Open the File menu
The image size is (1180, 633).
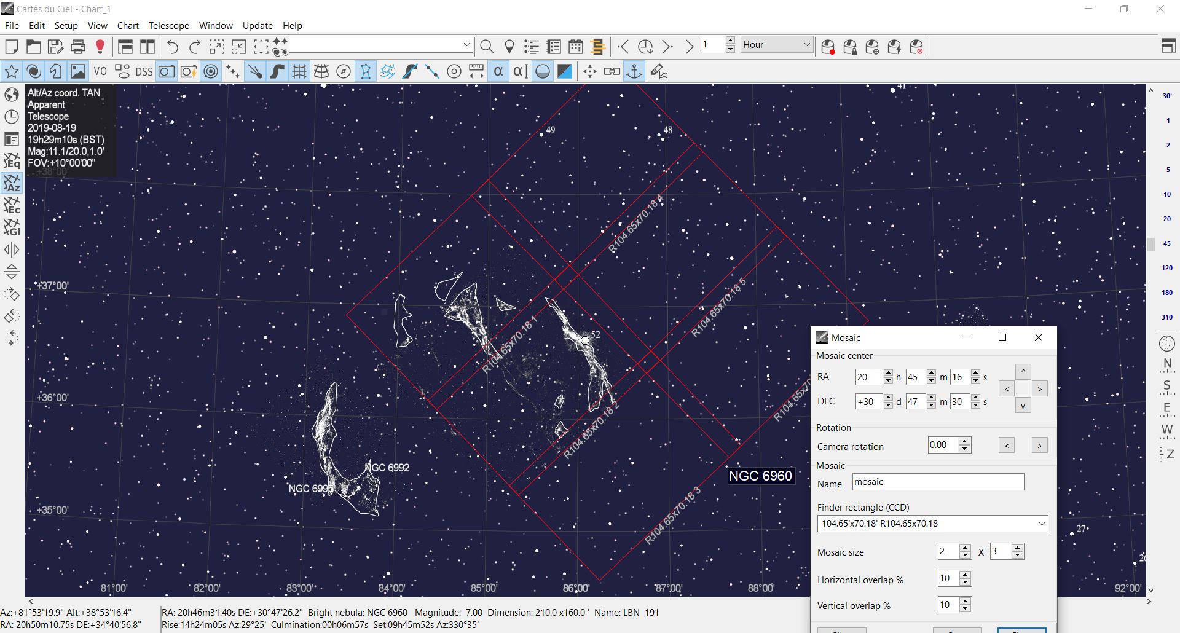[x=12, y=26]
